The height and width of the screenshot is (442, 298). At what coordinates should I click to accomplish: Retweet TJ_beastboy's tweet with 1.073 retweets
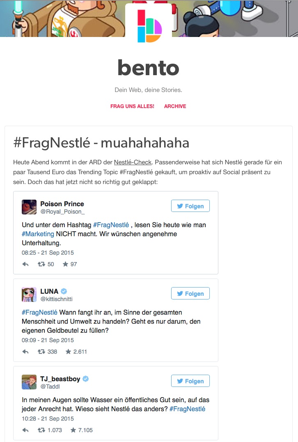(x=41, y=430)
